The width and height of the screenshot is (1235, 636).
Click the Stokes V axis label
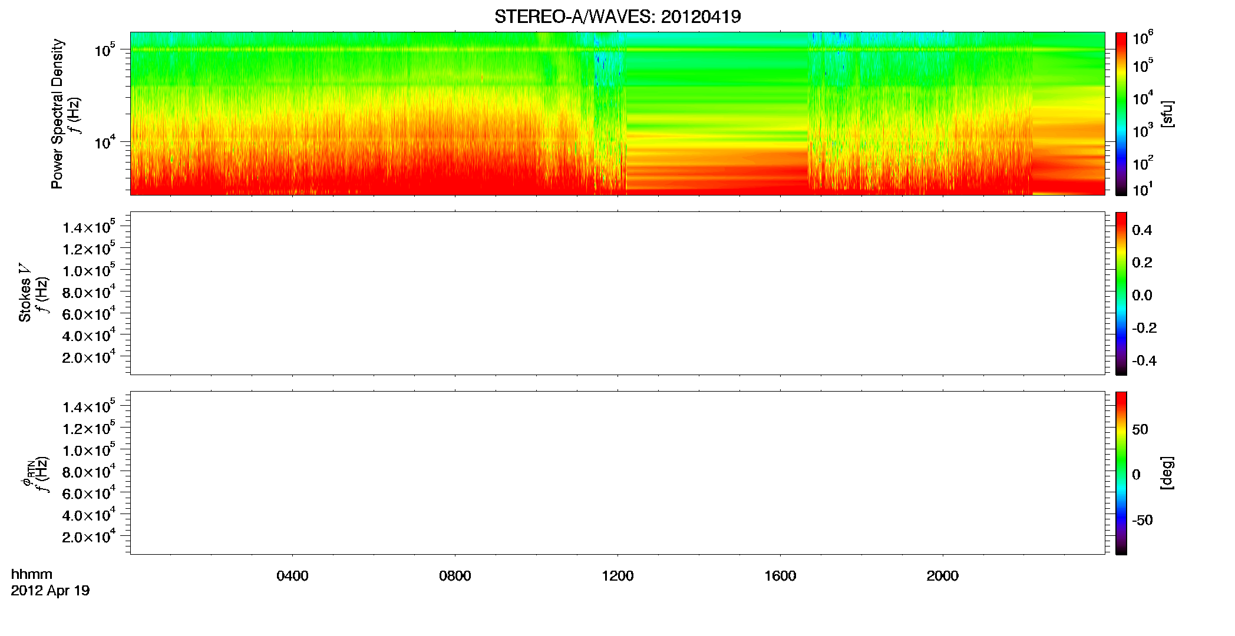coord(25,293)
